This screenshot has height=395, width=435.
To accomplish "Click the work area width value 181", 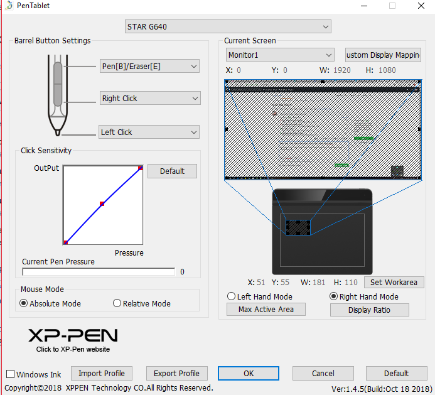I will (319, 283).
